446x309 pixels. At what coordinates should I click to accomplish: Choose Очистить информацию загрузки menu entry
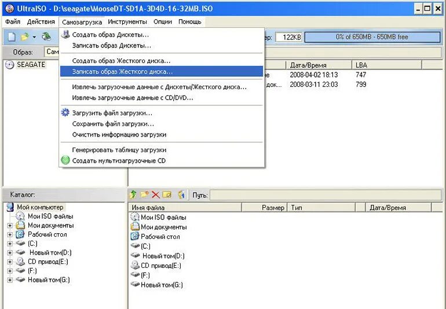[162, 134]
